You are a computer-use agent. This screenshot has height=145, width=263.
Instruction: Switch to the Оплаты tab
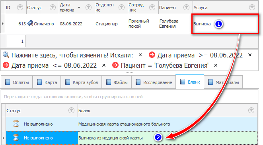point(17,82)
